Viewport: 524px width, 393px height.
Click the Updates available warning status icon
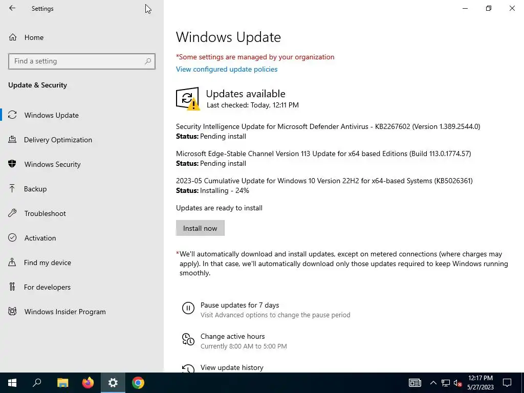pos(188,99)
